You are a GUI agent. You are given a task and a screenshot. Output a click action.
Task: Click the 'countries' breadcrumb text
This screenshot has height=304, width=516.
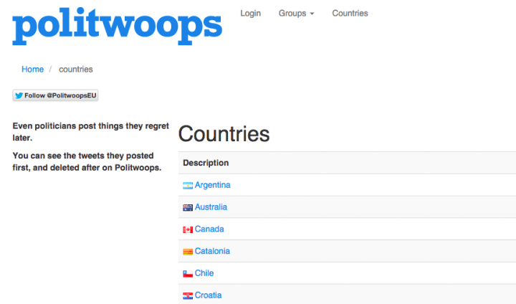(x=76, y=69)
